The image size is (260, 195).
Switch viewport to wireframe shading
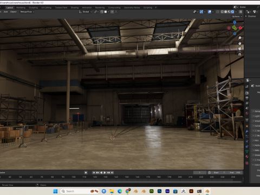(222, 12)
